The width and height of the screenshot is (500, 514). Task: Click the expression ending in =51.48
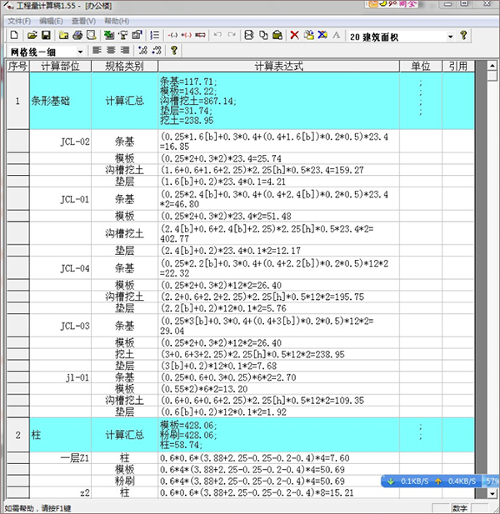[278, 216]
